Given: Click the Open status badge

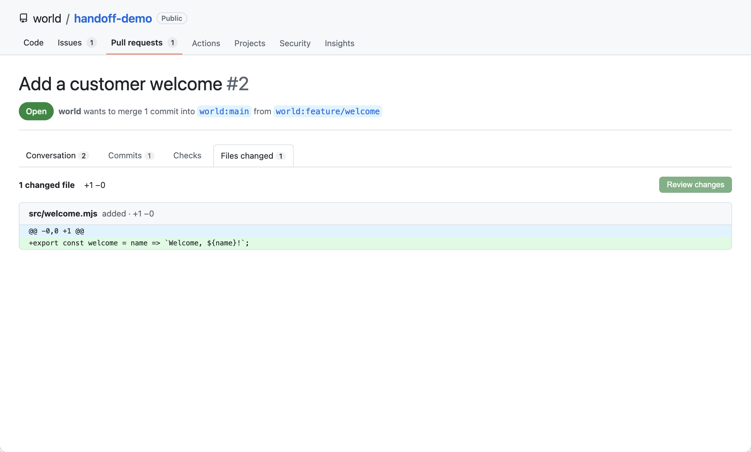Looking at the screenshot, I should tap(36, 111).
